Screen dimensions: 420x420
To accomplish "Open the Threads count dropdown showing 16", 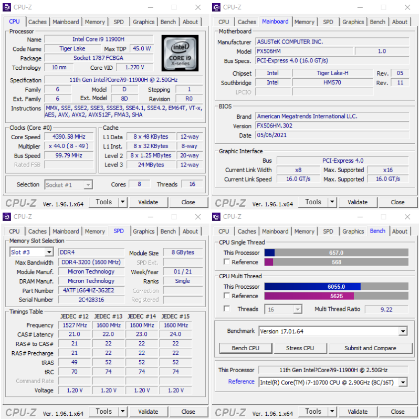I will click(297, 309).
